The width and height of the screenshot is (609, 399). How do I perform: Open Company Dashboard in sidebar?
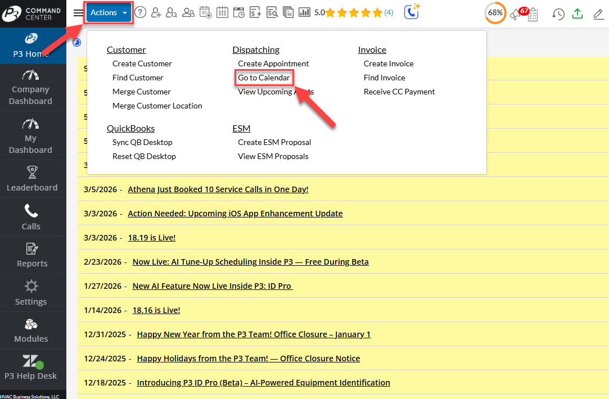coord(33,87)
